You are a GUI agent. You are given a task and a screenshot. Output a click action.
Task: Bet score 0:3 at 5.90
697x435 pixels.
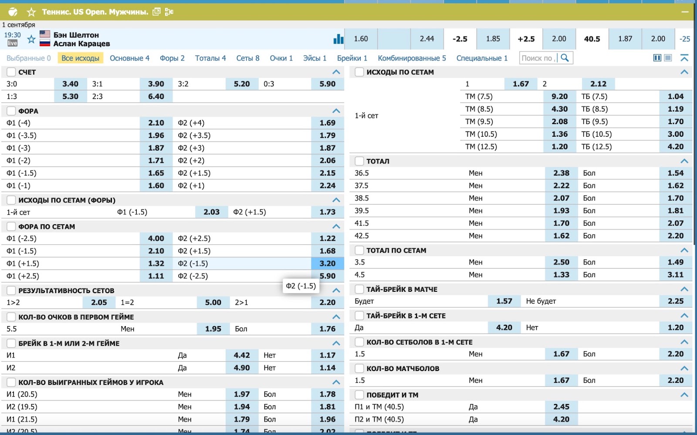(x=328, y=84)
